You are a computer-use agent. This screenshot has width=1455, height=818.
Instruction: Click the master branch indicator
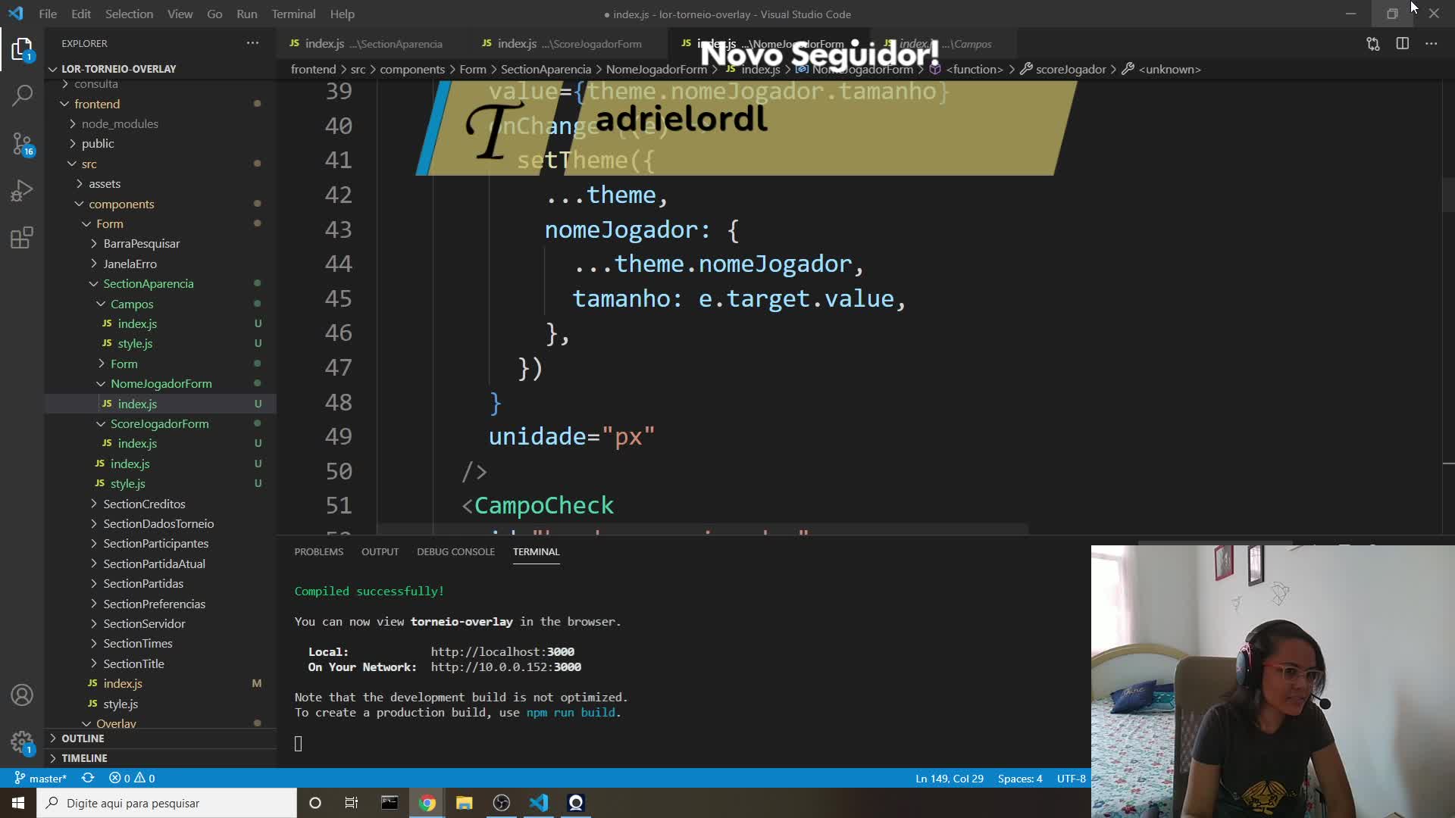41,778
